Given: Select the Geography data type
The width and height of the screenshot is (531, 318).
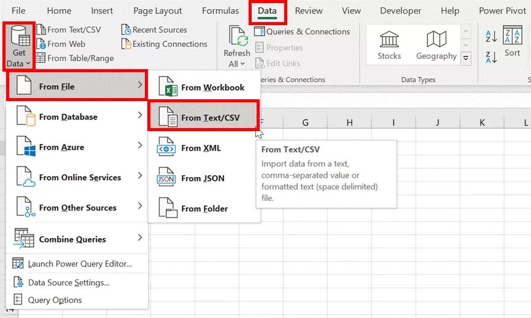Looking at the screenshot, I should (x=436, y=45).
